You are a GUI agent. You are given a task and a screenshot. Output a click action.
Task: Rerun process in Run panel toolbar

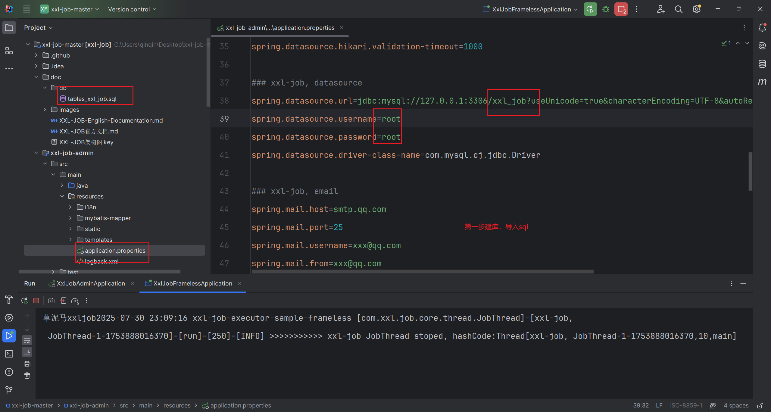(24, 301)
